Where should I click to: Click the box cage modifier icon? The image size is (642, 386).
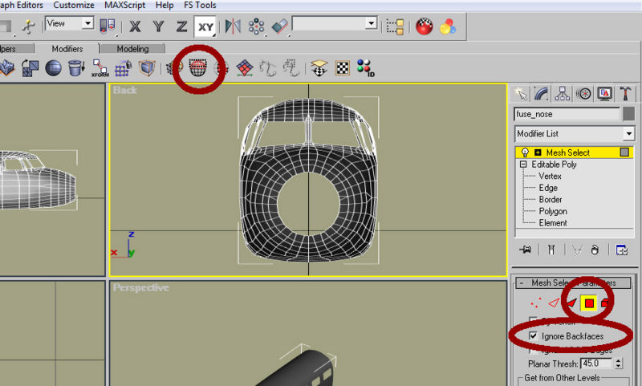pyautogui.click(x=147, y=68)
